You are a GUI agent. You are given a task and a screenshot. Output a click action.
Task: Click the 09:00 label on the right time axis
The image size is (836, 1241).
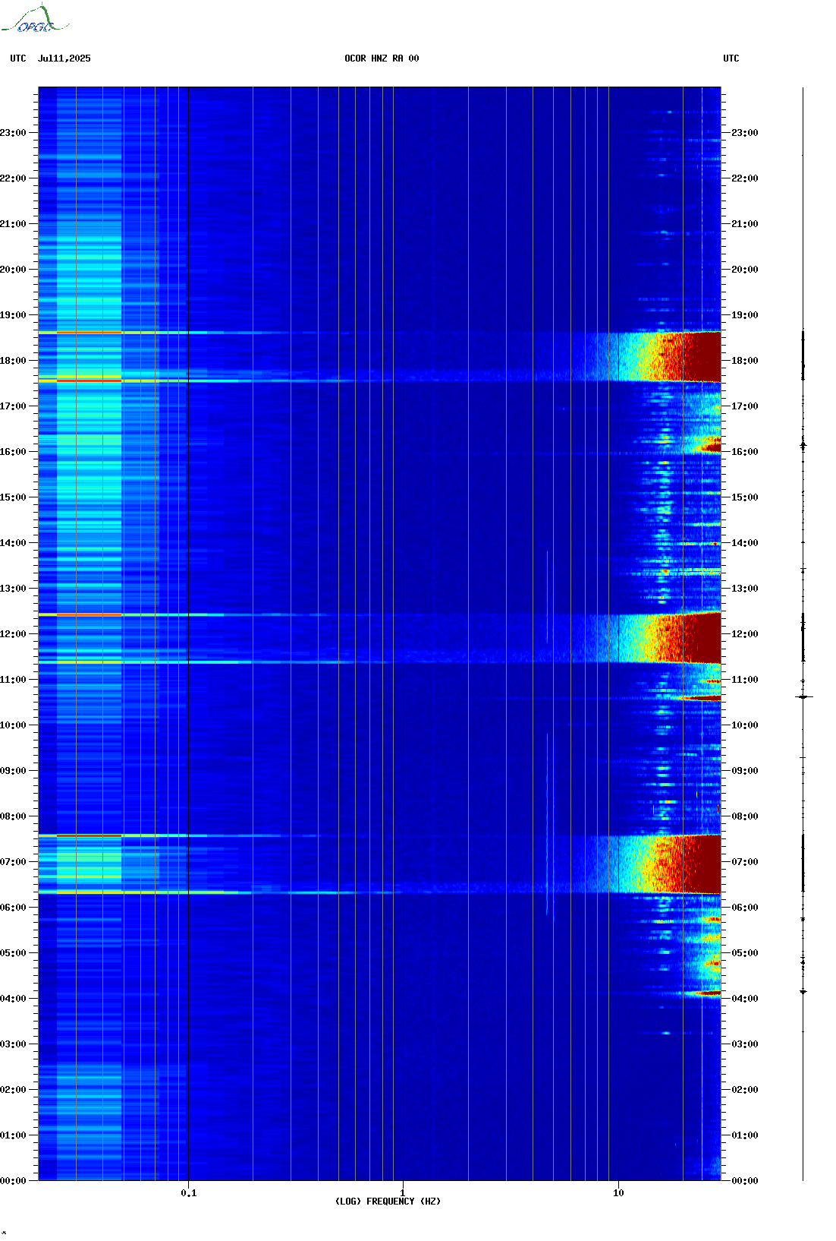tap(745, 771)
